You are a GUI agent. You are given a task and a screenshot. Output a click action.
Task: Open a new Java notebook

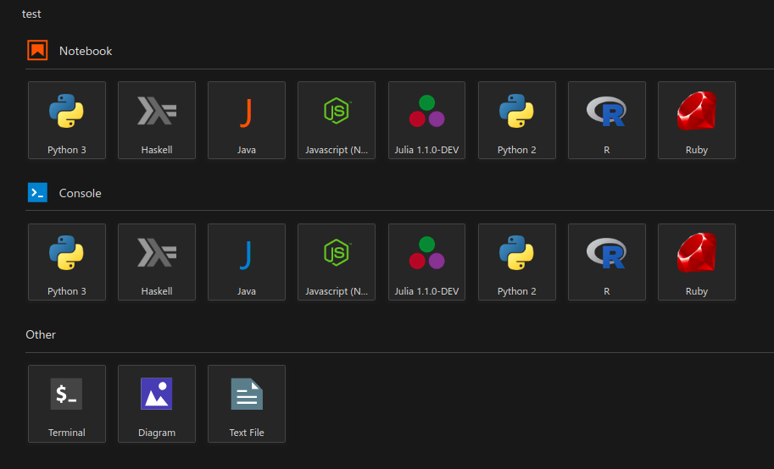[x=247, y=120]
